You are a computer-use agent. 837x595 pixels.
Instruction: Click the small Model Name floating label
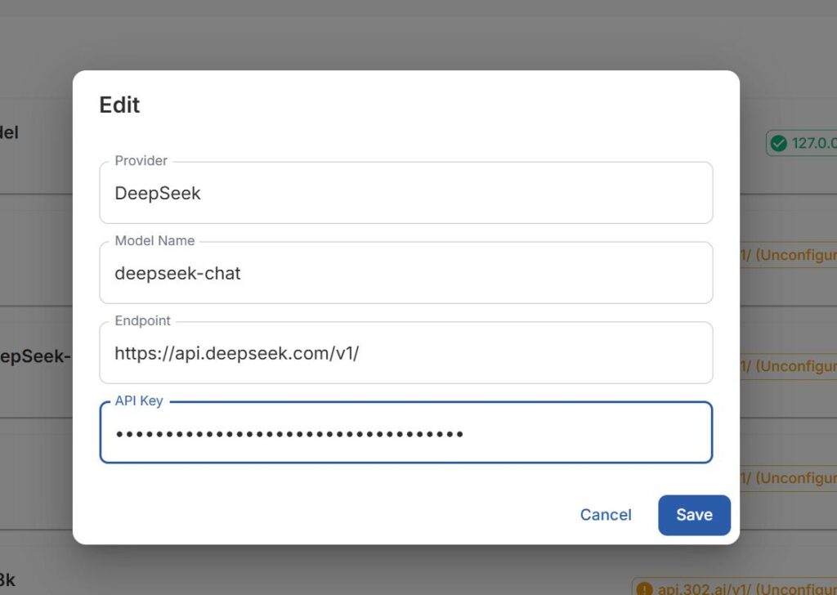tap(154, 241)
